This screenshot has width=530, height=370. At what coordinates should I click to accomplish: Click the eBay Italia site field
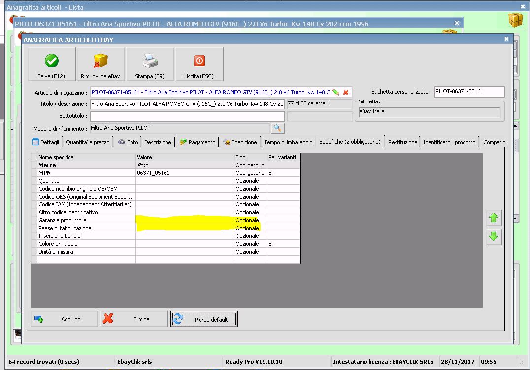click(x=430, y=112)
